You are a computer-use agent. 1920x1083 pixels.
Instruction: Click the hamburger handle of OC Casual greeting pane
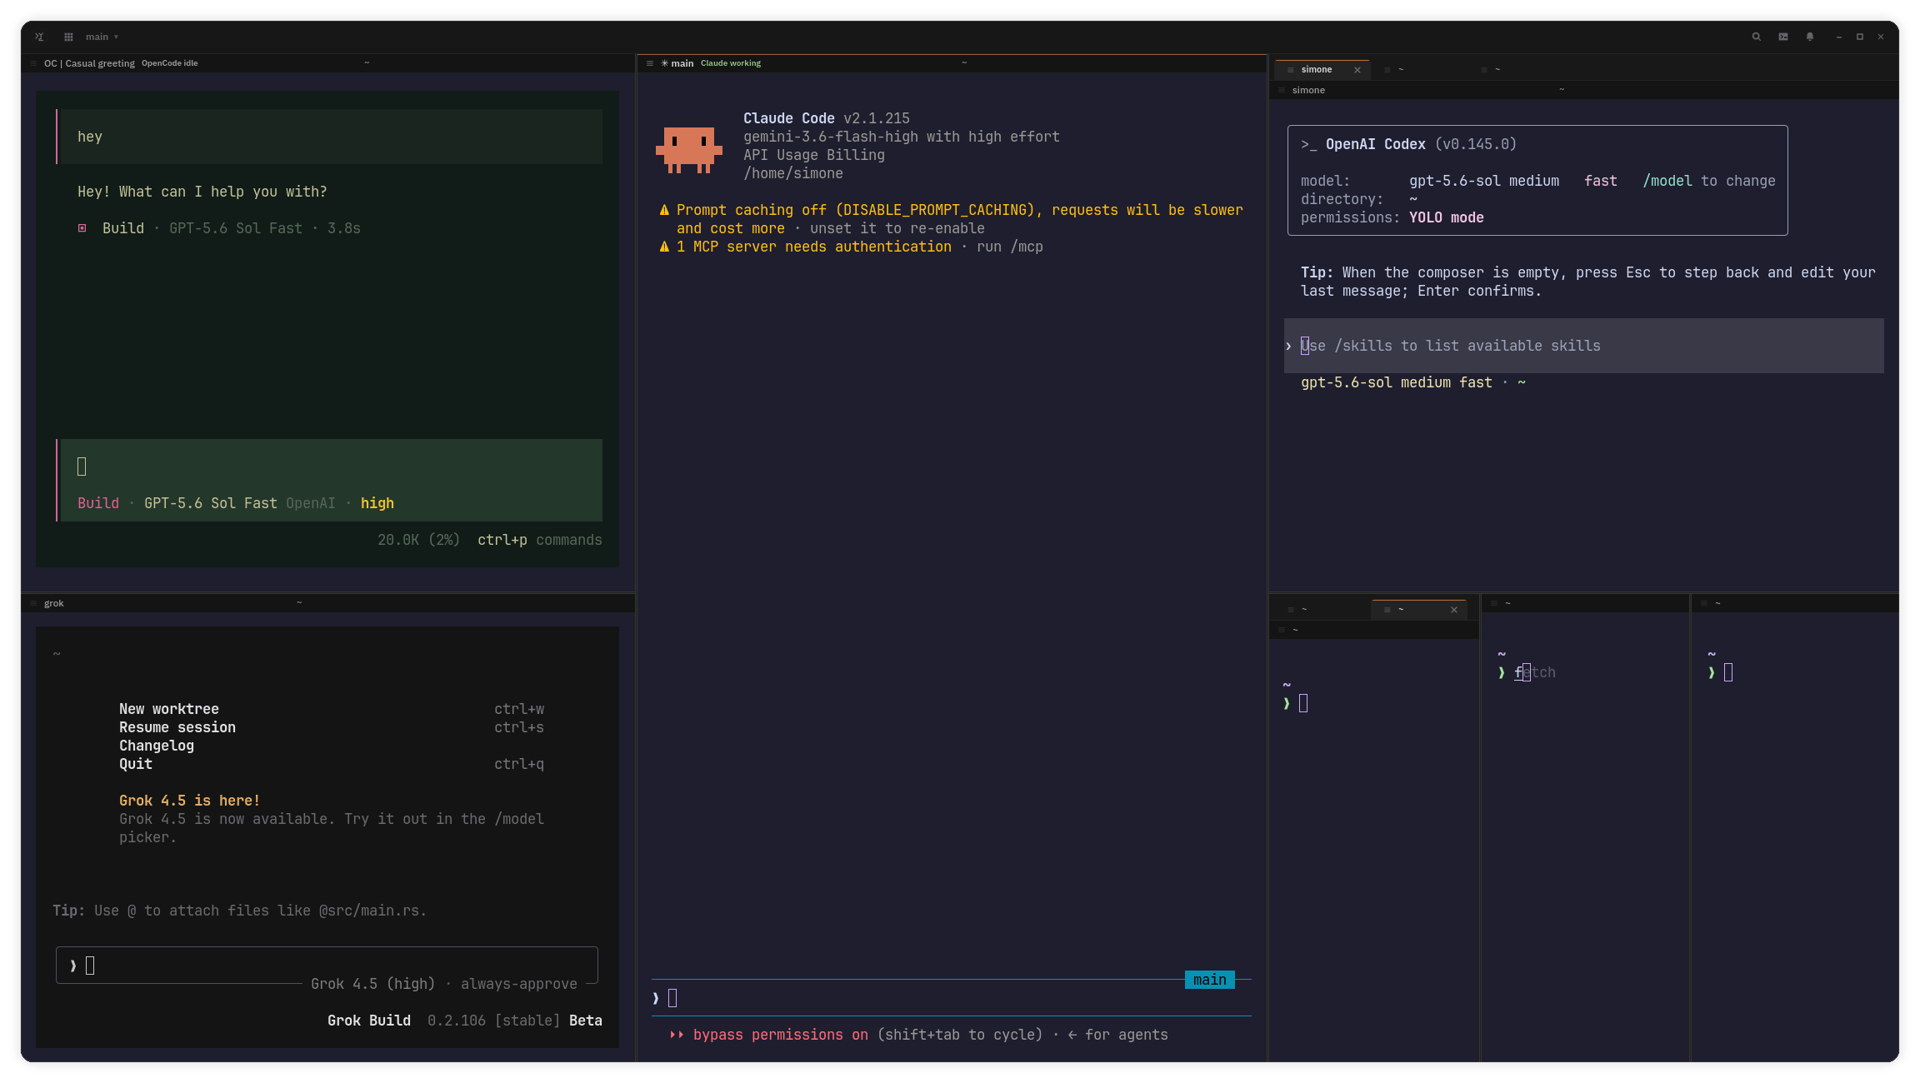point(33,63)
